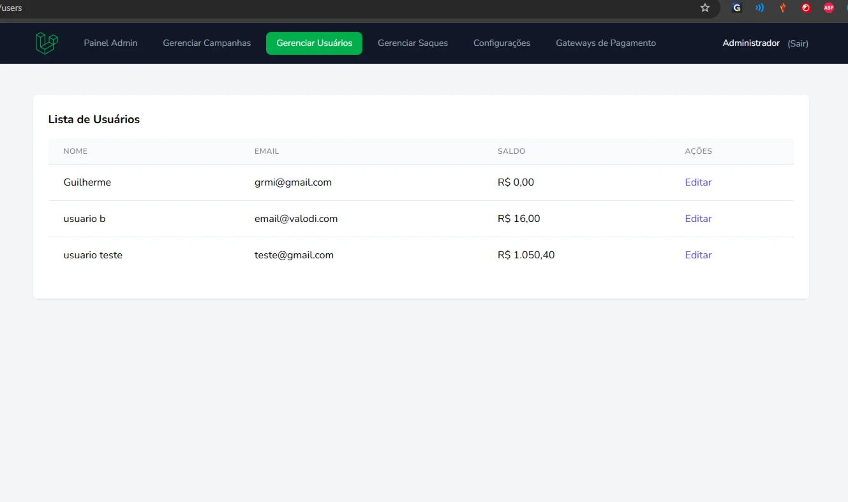Open the dark blue G extension icon
The width and height of the screenshot is (848, 502).
pyautogui.click(x=737, y=8)
